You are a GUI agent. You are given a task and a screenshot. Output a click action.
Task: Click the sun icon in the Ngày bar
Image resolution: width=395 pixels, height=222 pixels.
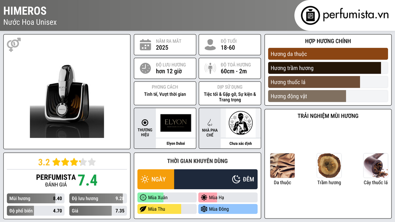click(145, 179)
